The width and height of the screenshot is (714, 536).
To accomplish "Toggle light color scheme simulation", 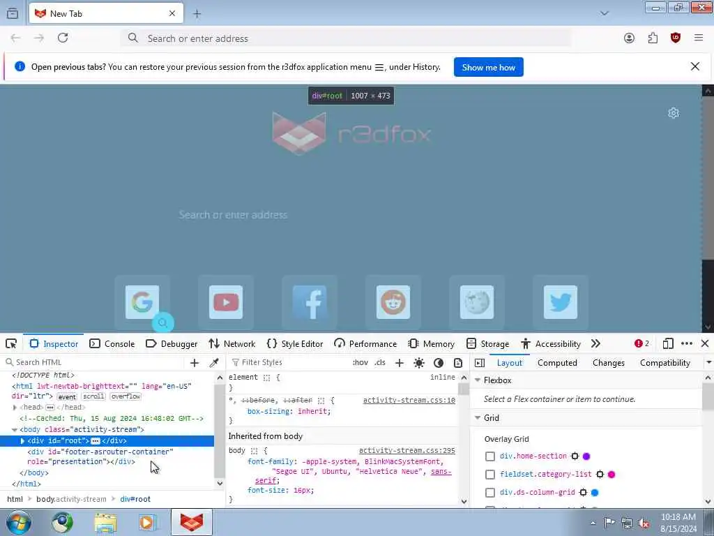I will point(419,363).
